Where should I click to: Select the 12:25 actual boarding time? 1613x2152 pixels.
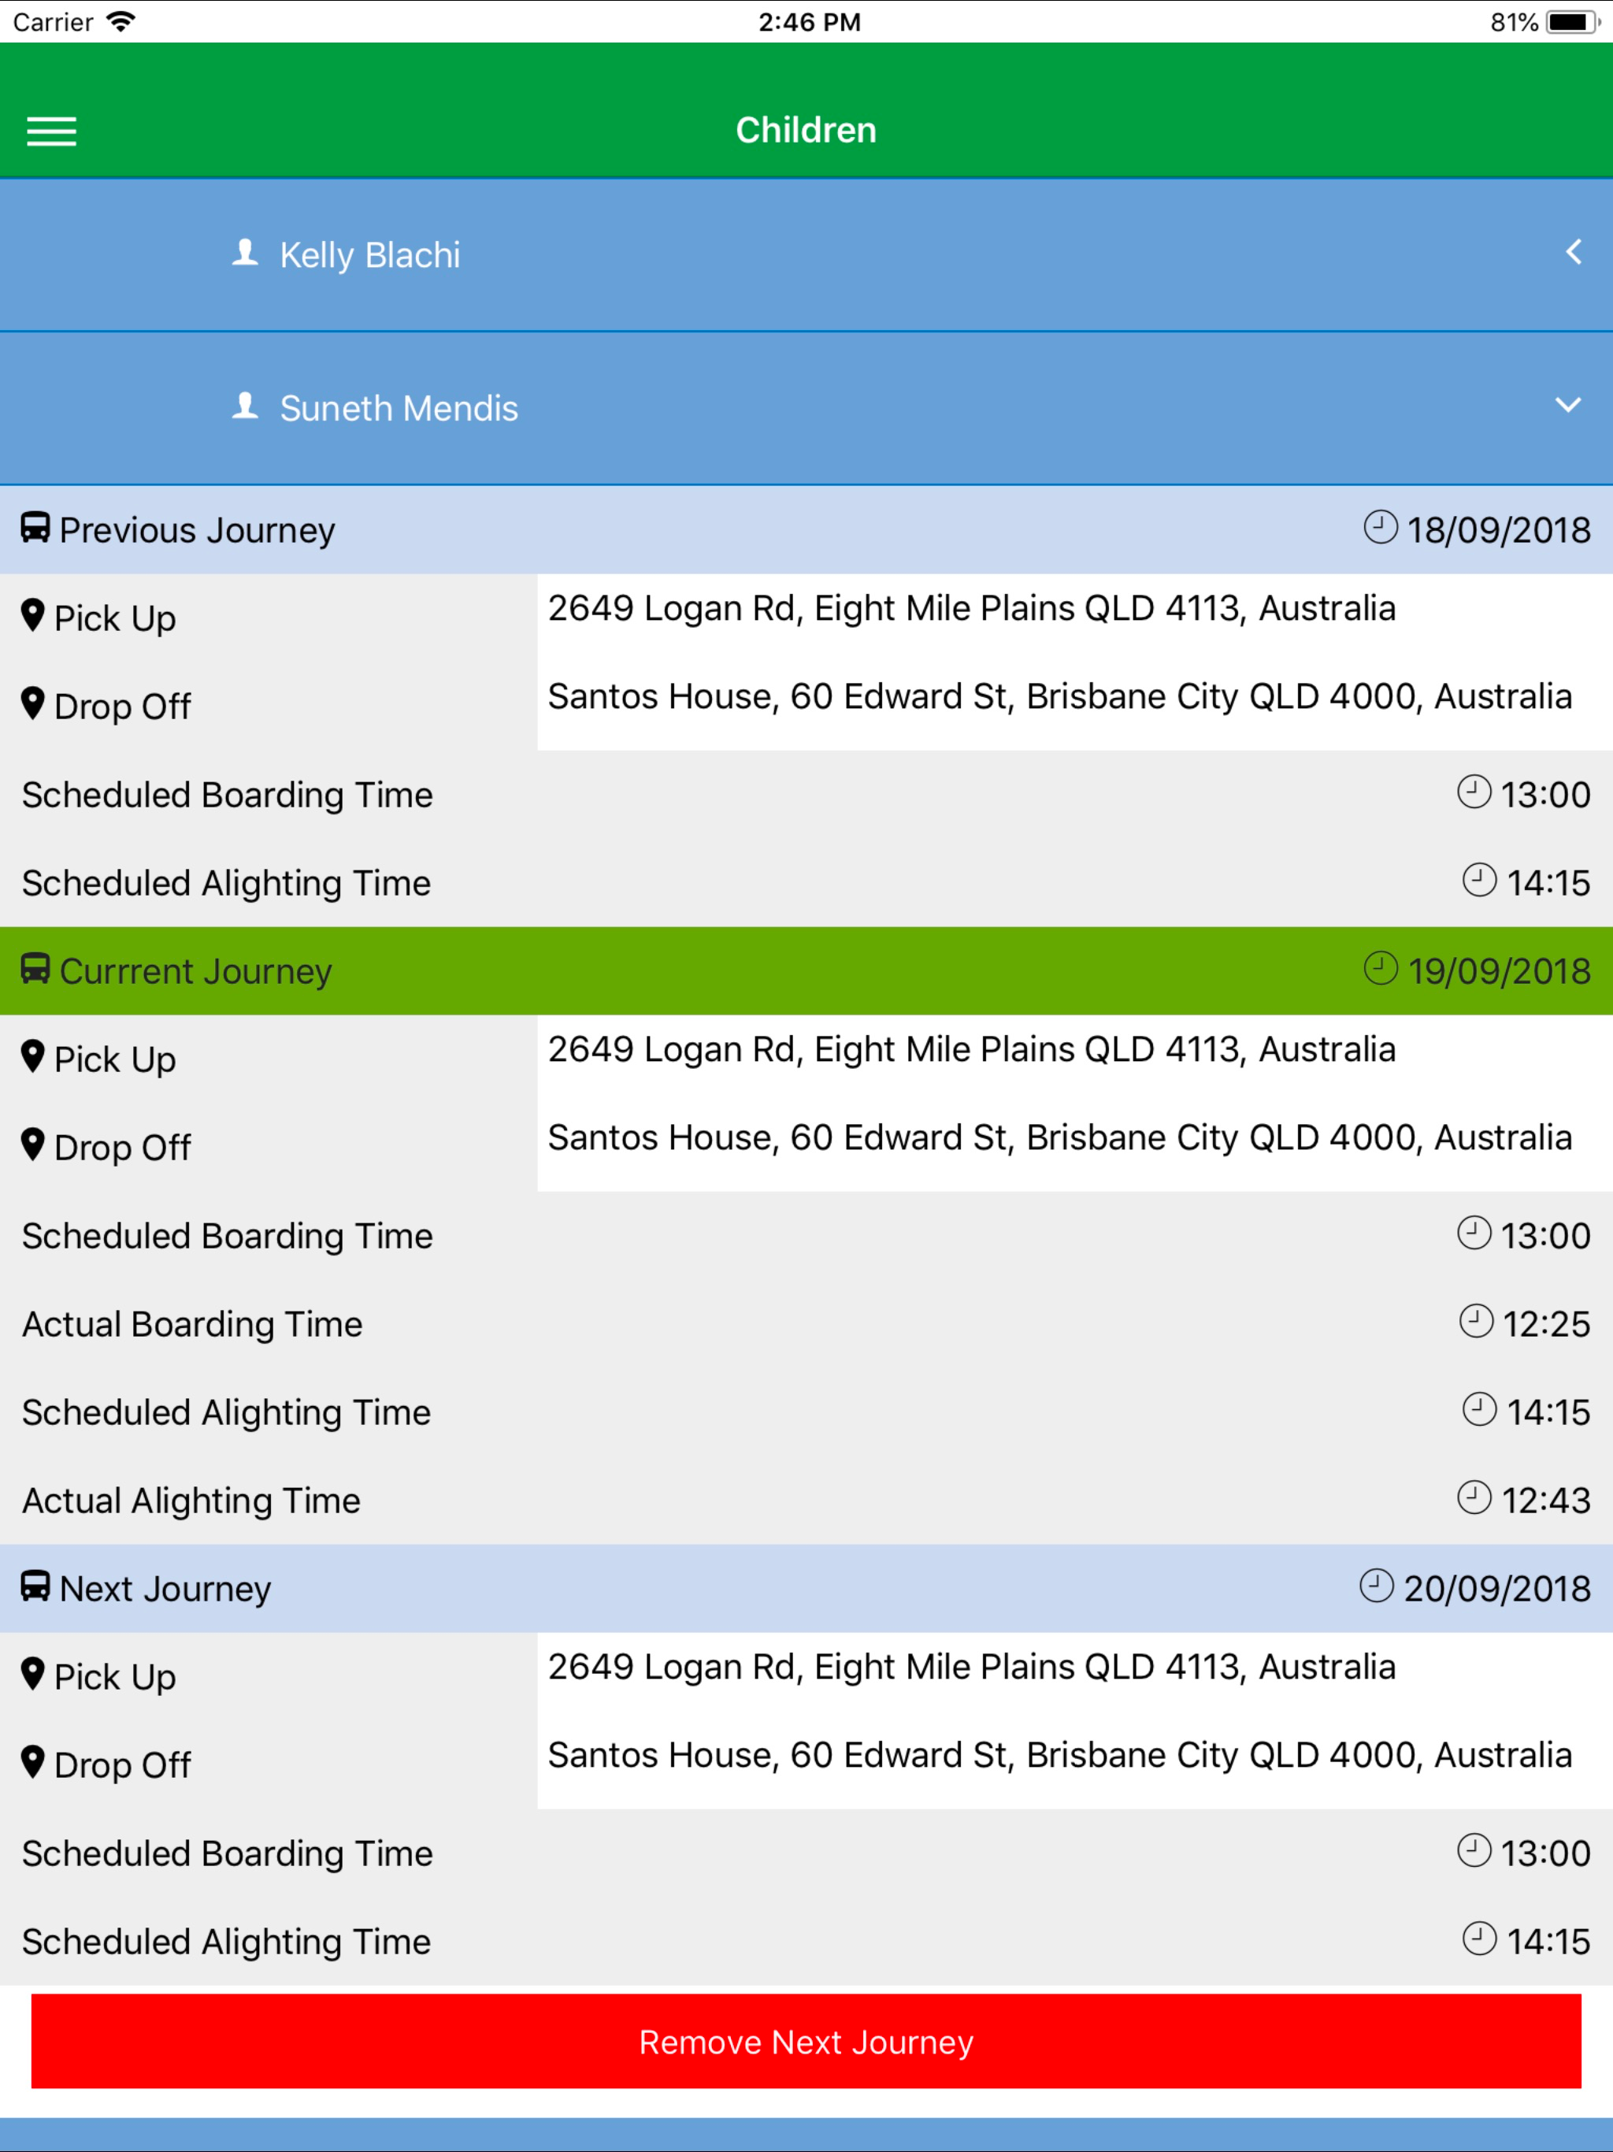pyautogui.click(x=1547, y=1325)
